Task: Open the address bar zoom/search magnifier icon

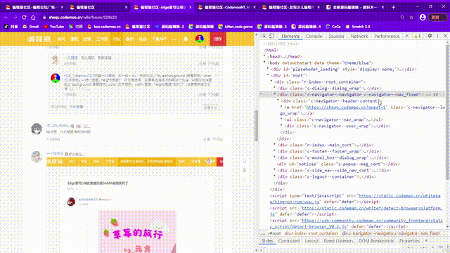Action: (x=402, y=17)
